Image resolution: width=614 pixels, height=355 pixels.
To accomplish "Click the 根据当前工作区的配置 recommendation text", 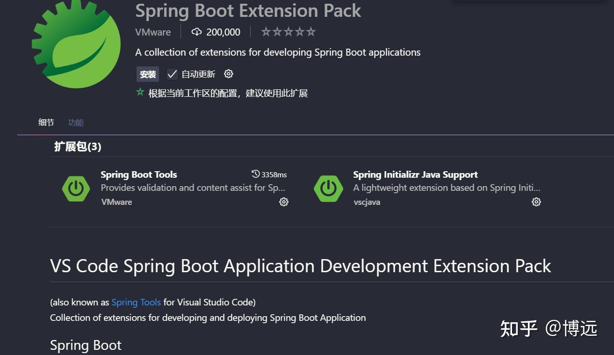I will (228, 93).
